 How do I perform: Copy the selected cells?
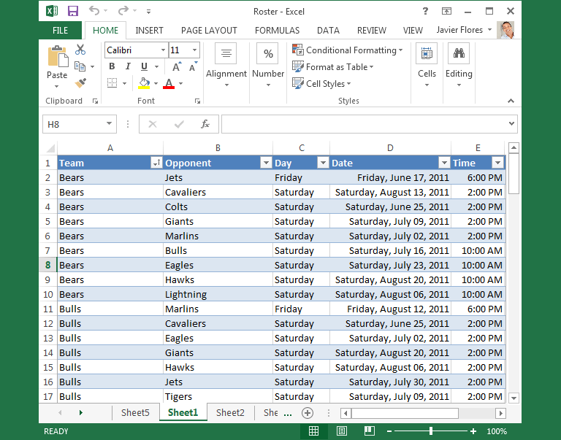click(80, 66)
